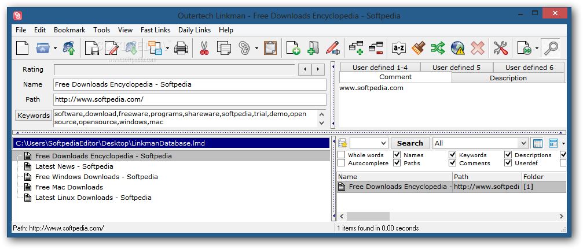Click the brush clean-up icon
The width and height of the screenshot is (583, 249).
click(x=419, y=48)
